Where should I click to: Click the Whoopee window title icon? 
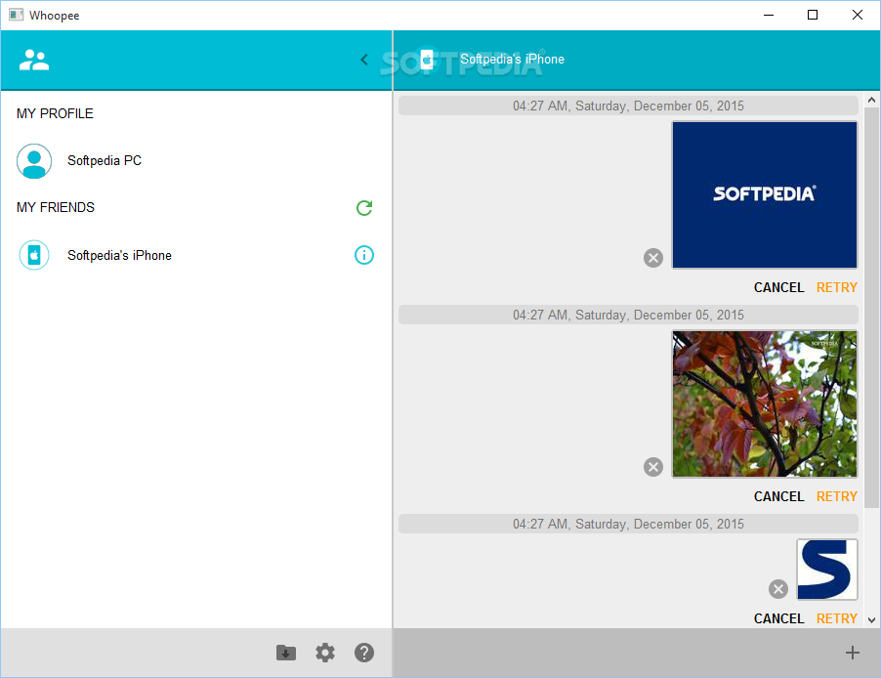[x=17, y=15]
